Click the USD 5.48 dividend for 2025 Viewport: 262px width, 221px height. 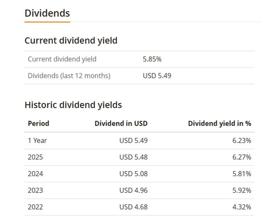click(x=133, y=157)
